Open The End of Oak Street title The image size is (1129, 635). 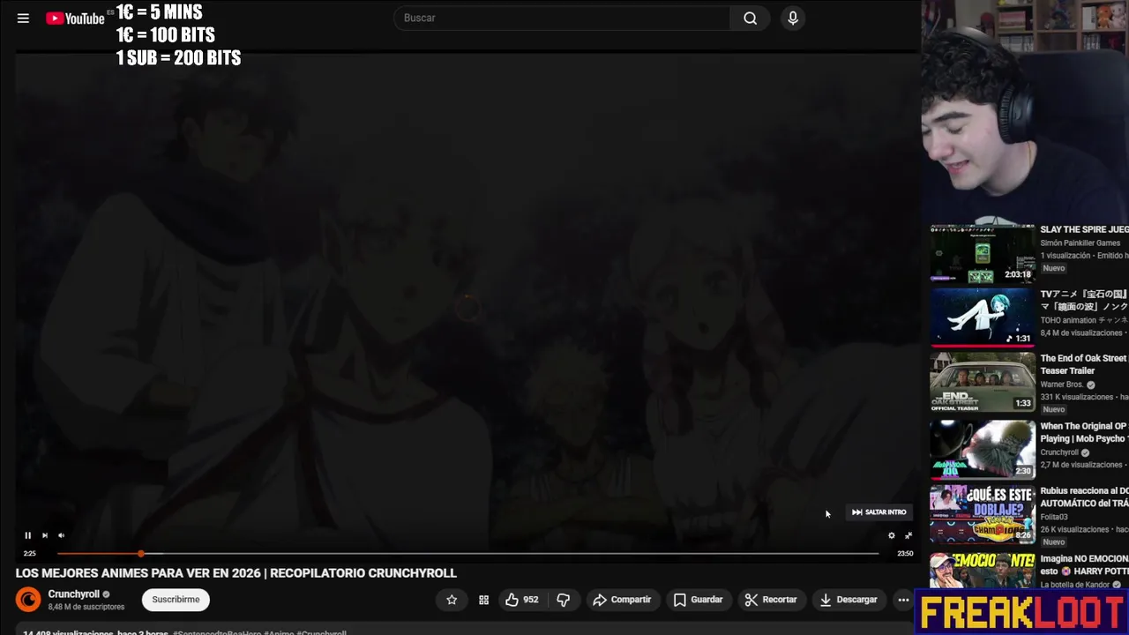click(1084, 364)
